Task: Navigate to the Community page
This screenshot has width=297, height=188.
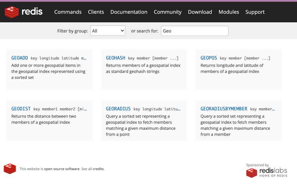Action: click(x=168, y=12)
